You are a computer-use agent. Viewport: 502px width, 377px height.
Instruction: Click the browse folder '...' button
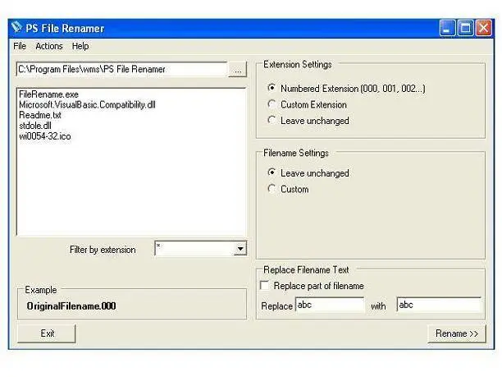pyautogui.click(x=238, y=69)
